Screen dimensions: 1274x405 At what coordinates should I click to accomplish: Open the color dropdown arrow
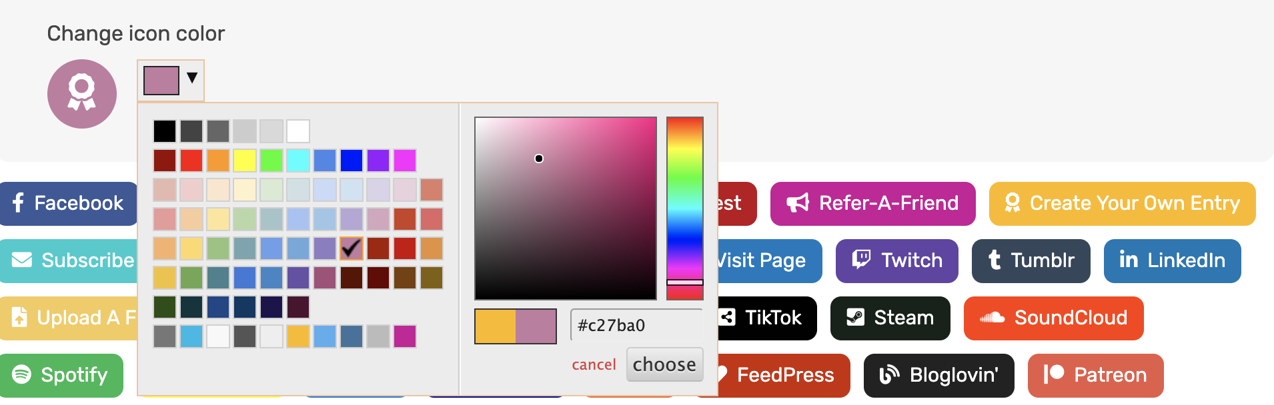click(193, 79)
